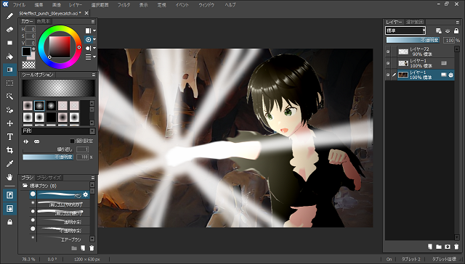Viewport: 465px width, 264px height.
Task: Toggle visibility of レイヤー72
Action: [x=388, y=51]
